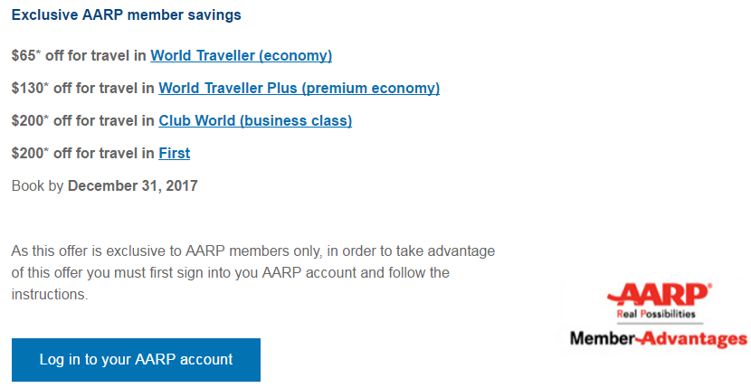Click the red AARP logo
Screen dimensions: 751x388
click(659, 297)
